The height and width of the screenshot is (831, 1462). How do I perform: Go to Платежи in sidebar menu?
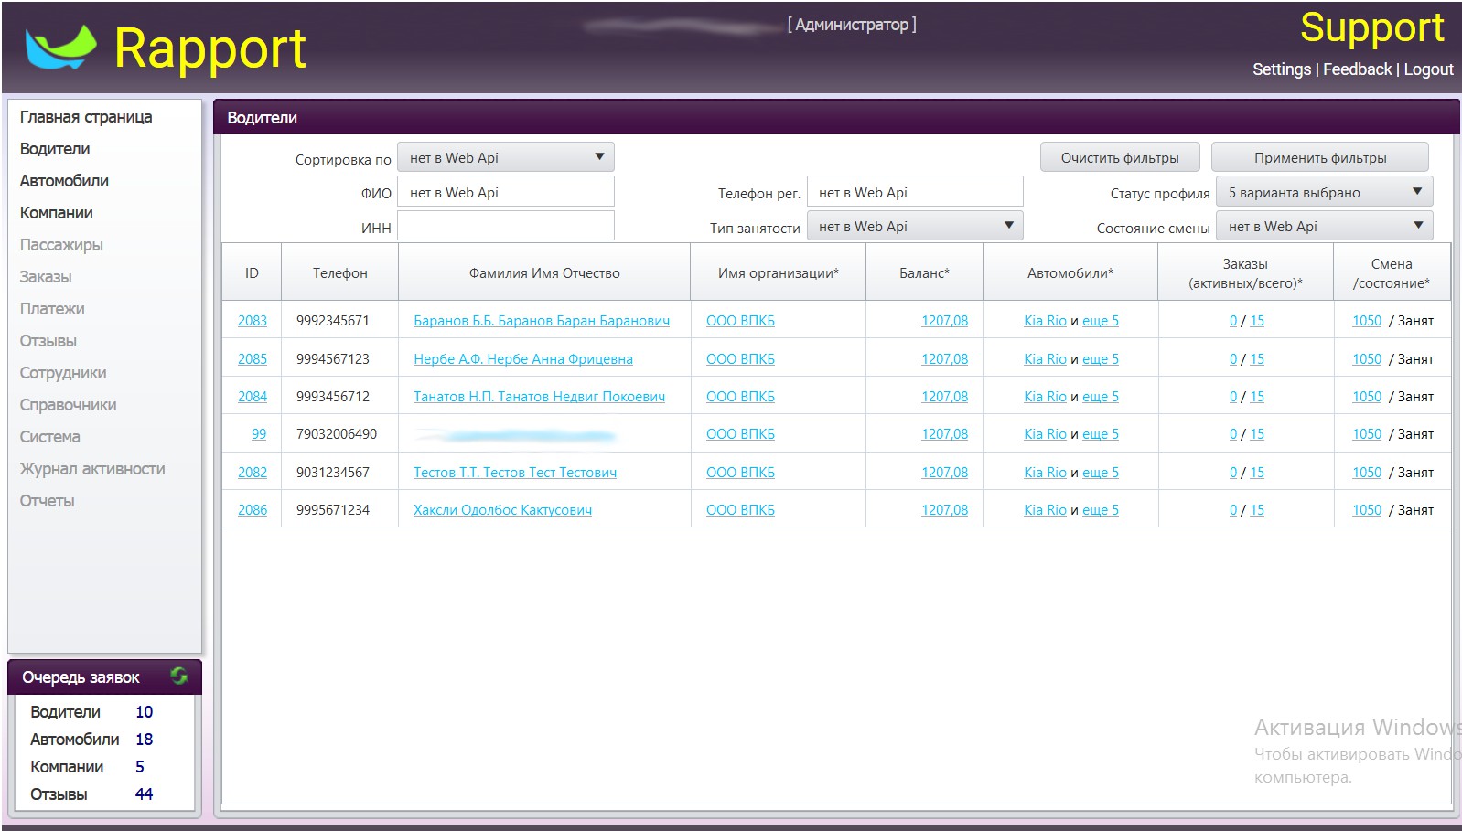52,309
